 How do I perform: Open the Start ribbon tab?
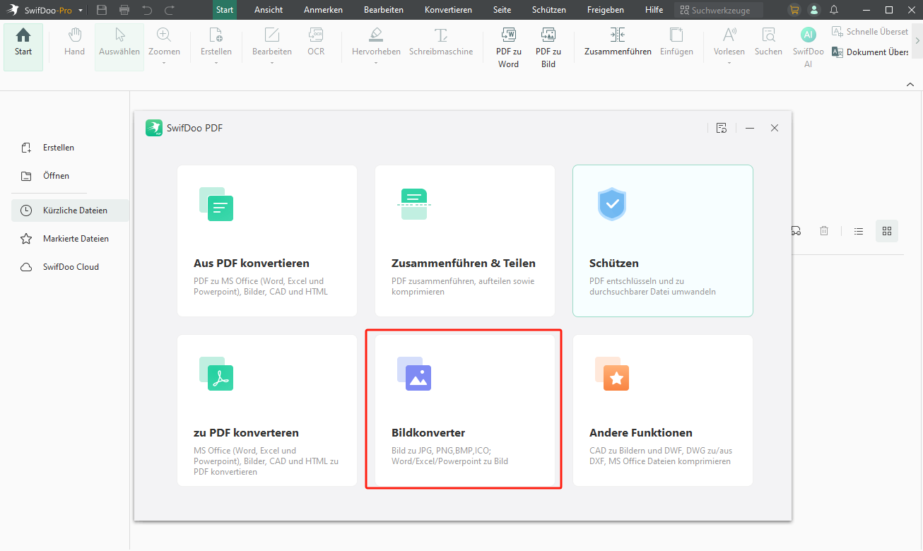click(225, 10)
